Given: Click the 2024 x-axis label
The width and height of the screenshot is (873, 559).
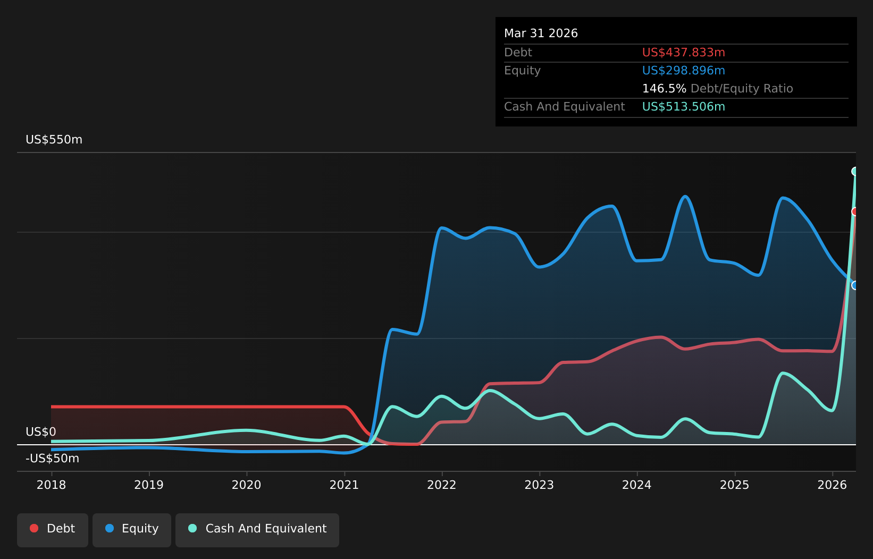Looking at the screenshot, I should [637, 485].
